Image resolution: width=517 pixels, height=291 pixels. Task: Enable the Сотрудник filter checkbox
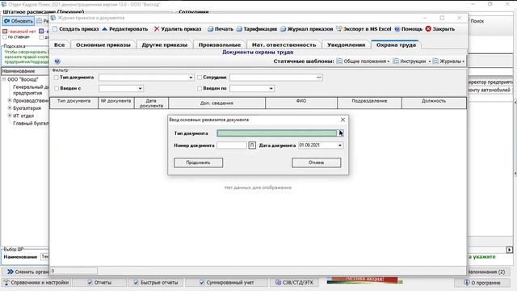200,78
